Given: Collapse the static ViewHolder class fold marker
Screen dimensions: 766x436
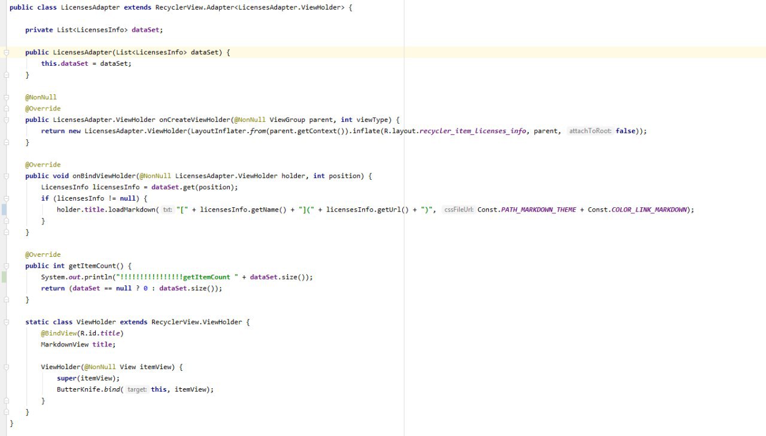Looking at the screenshot, I should (x=6, y=322).
